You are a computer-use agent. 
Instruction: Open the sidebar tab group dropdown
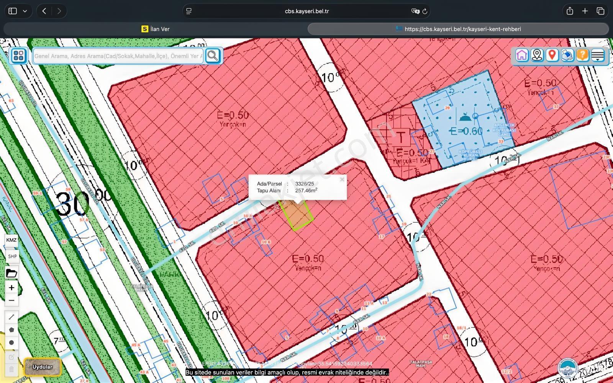tap(25, 11)
